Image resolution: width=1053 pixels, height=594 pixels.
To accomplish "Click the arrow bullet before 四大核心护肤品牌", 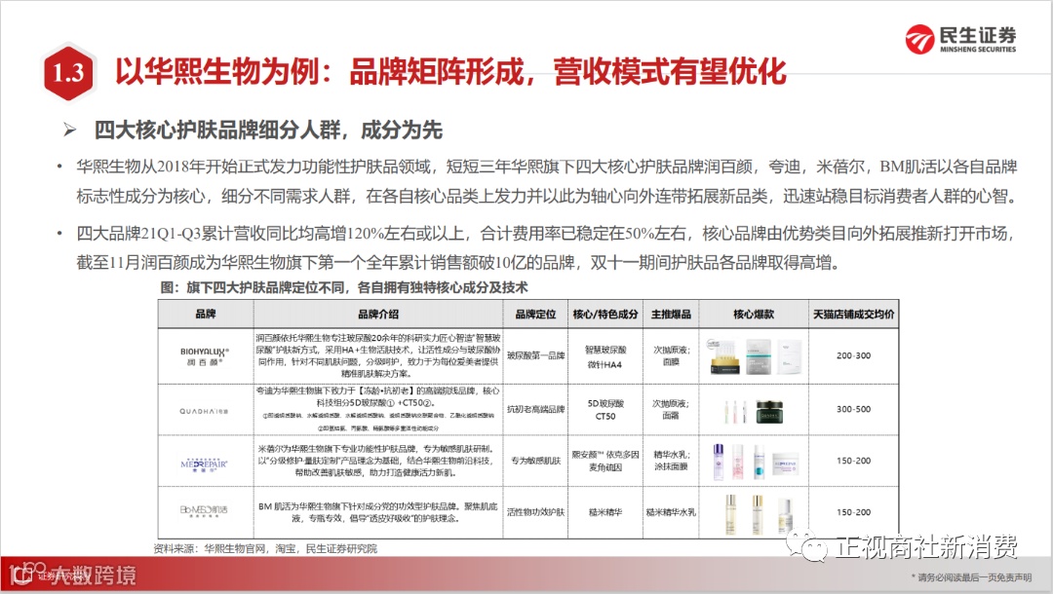I will [70, 130].
